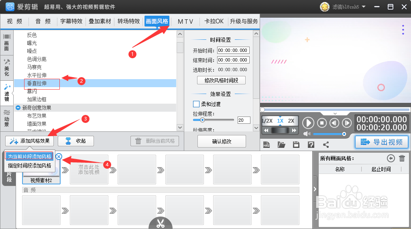Choose the 反色 filter
The image size is (411, 229).
[32, 35]
